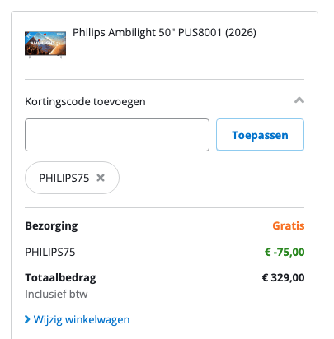The width and height of the screenshot is (334, 339).
Task: Select the Philips Ambilight 50" PUS8001 title
Action: 164,33
